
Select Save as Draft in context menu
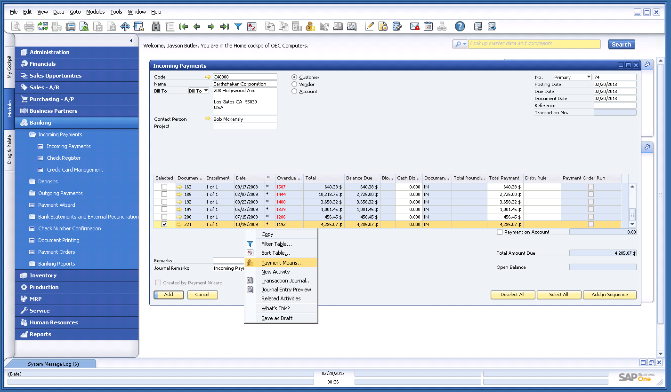(277, 318)
